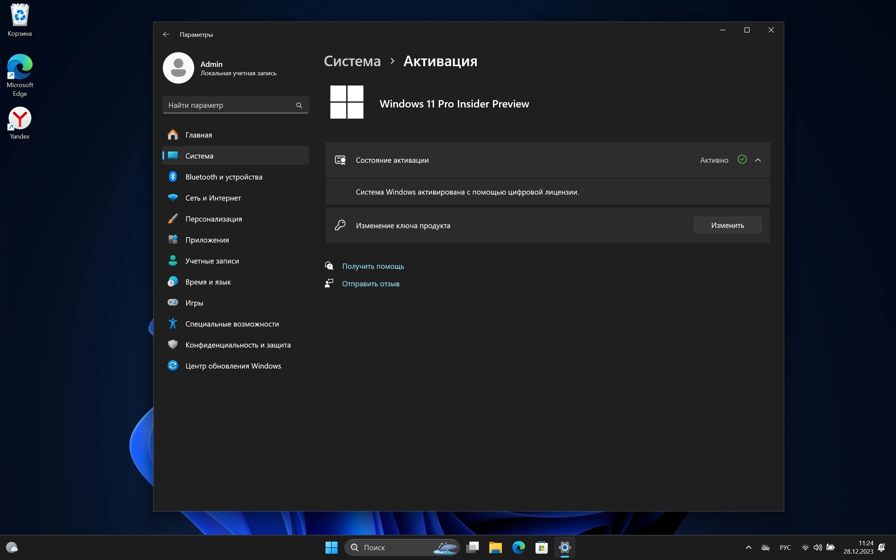This screenshot has height=560, width=896.
Task: Switch РУС input language indicator
Action: pyautogui.click(x=785, y=547)
